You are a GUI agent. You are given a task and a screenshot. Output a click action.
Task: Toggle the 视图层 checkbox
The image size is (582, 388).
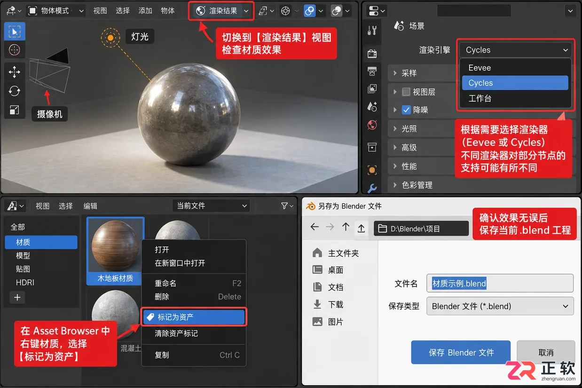(406, 92)
